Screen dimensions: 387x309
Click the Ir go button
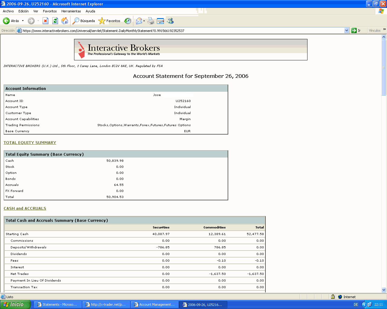(356, 30)
